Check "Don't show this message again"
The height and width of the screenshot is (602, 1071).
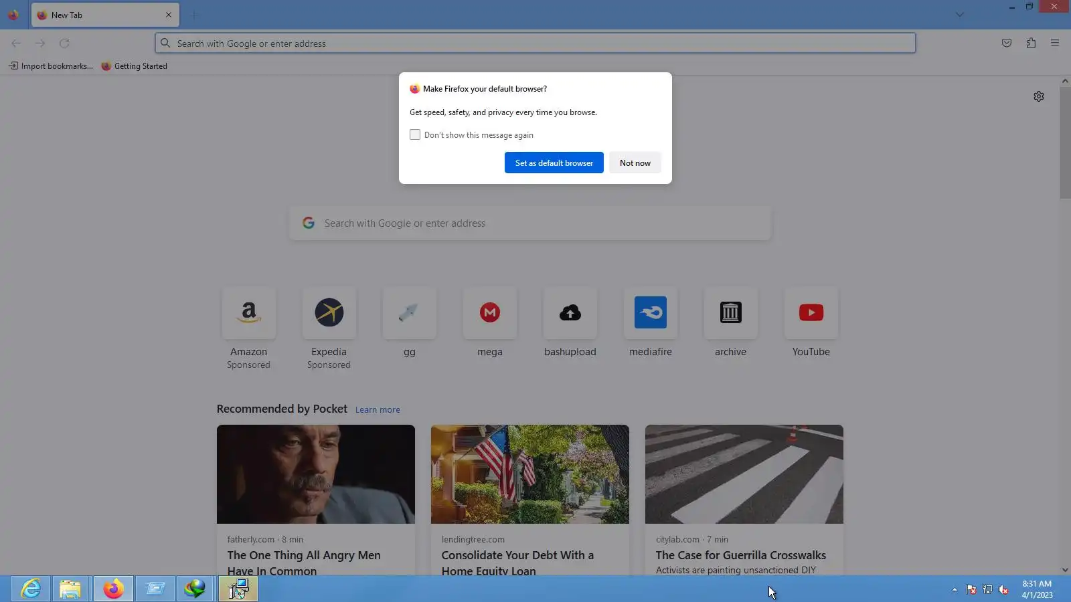coord(415,135)
